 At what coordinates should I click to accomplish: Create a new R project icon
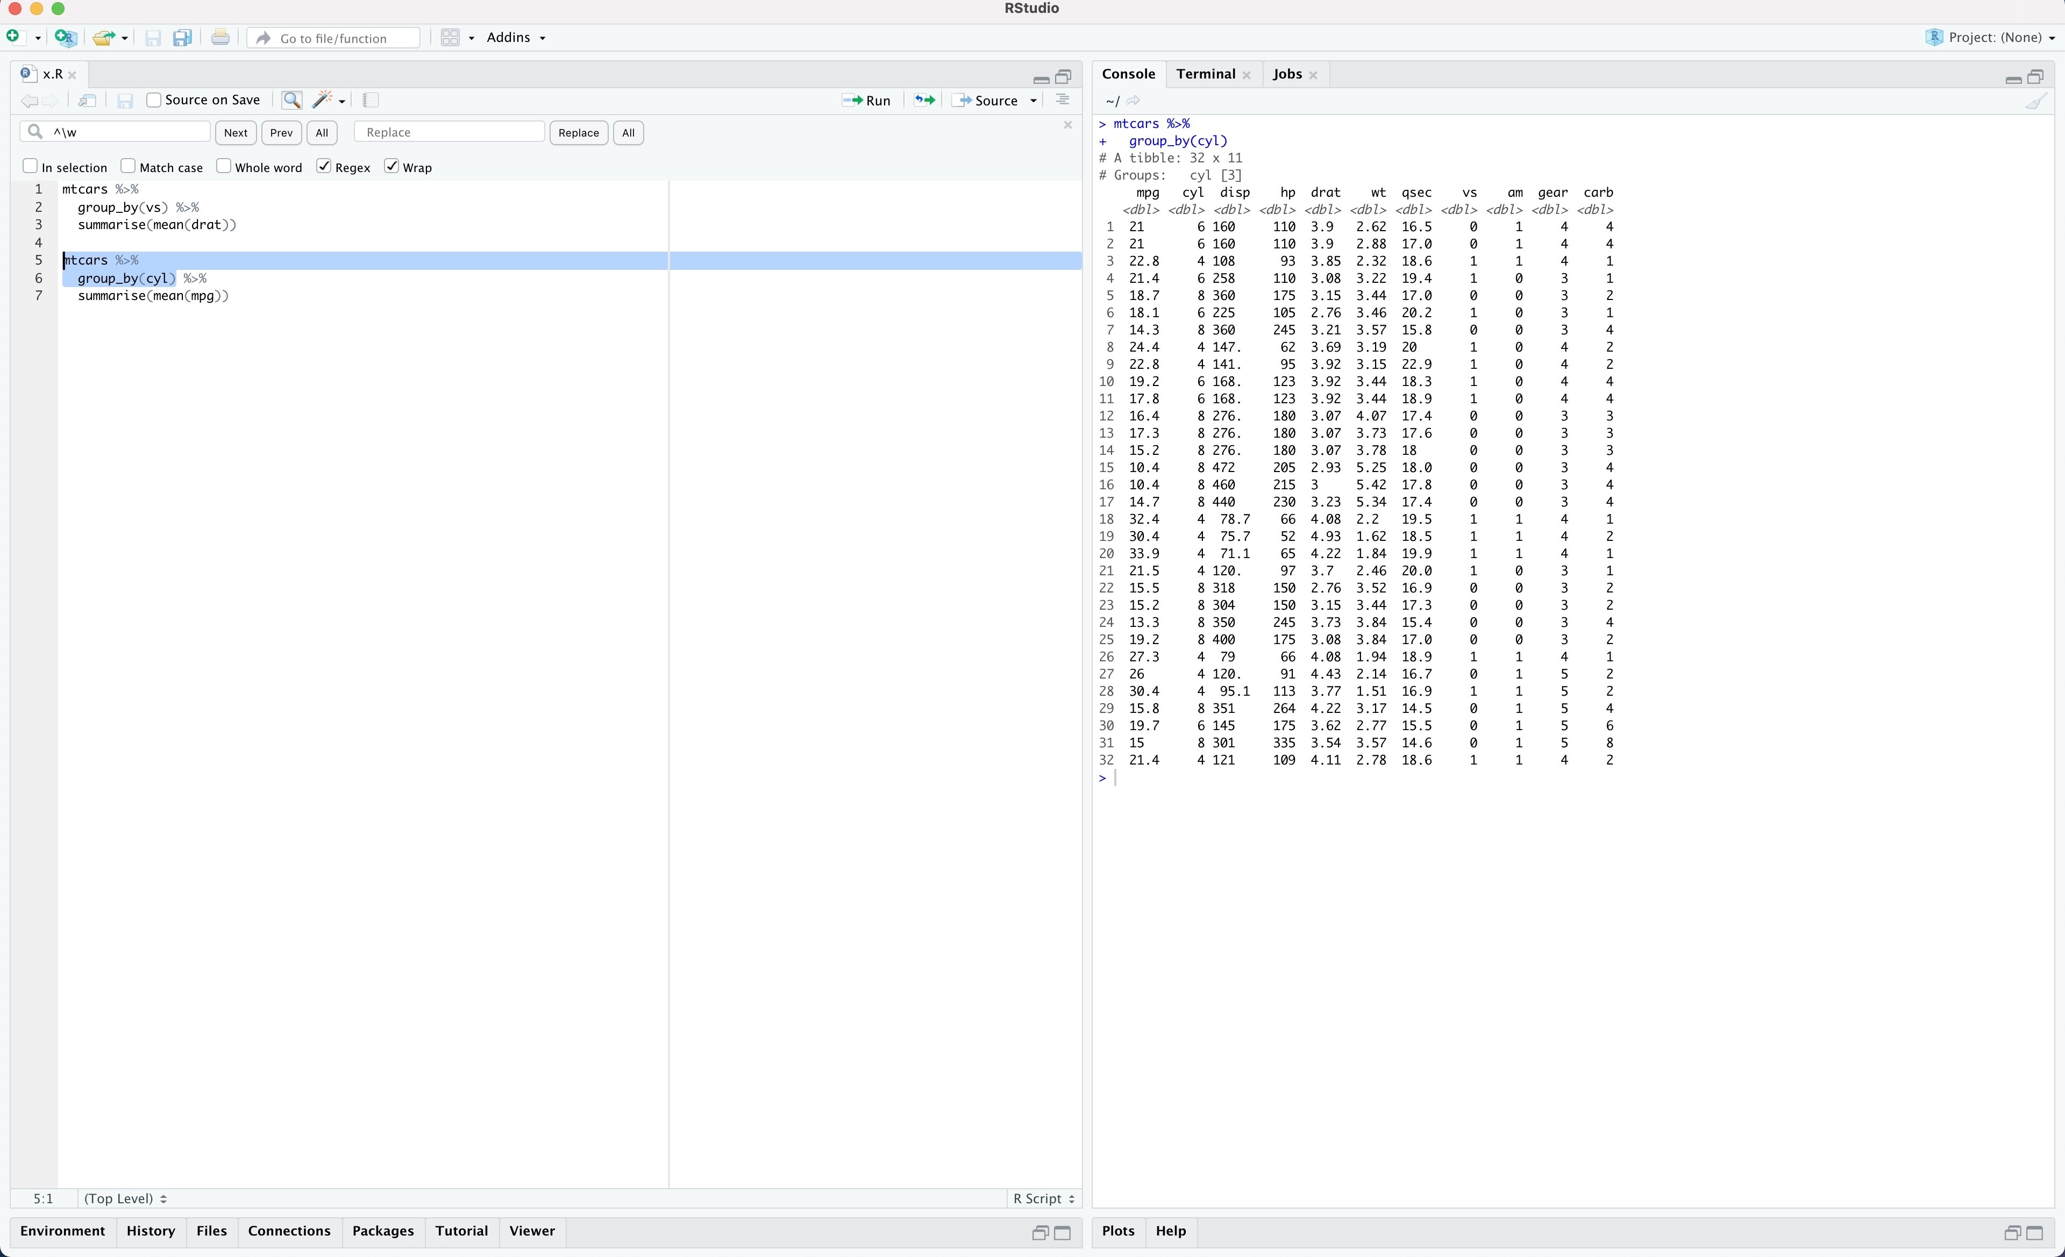pos(66,38)
